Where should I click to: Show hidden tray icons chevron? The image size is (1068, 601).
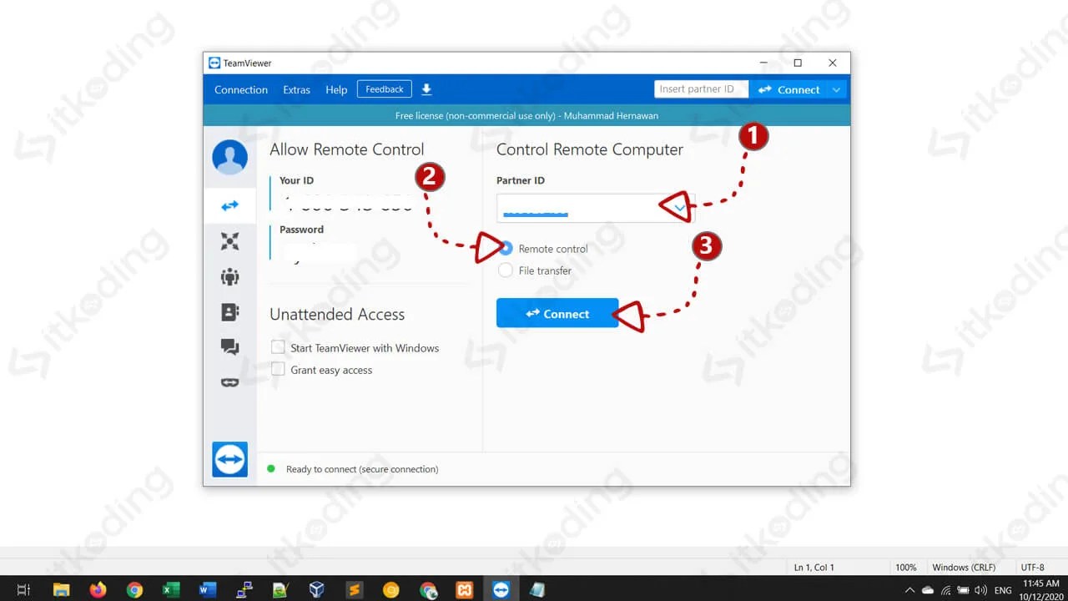point(909,590)
